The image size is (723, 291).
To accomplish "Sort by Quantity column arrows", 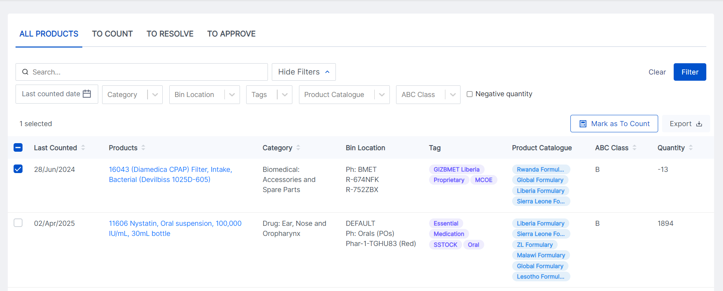I will (x=691, y=148).
